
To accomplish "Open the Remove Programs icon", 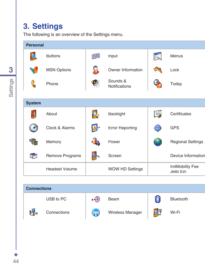I will 33,156.
